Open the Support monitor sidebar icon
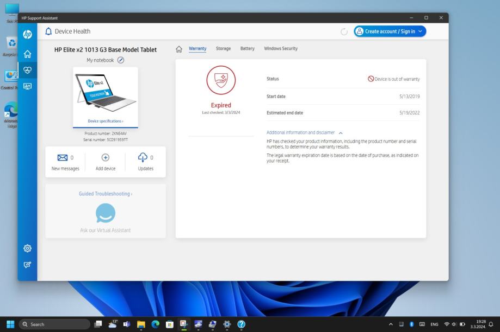The image size is (500, 332). (27, 86)
